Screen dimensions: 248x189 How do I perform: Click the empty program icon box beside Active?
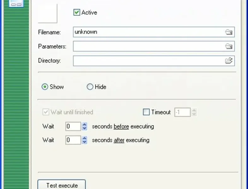point(47,13)
